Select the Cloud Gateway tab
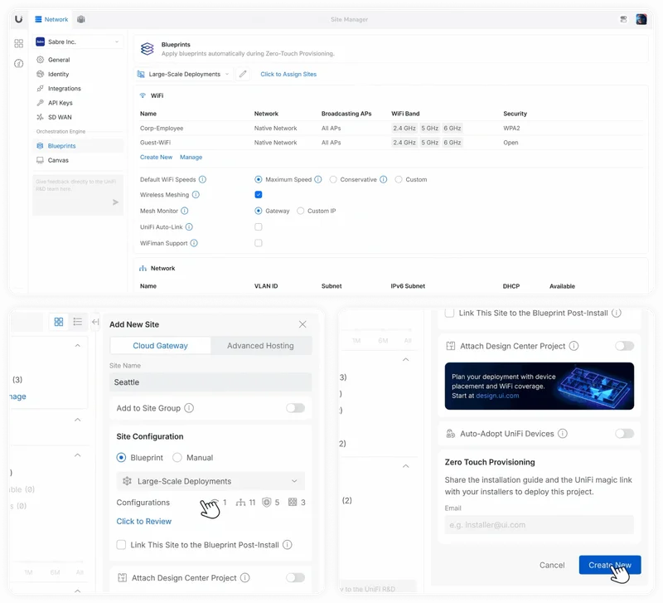 160,346
